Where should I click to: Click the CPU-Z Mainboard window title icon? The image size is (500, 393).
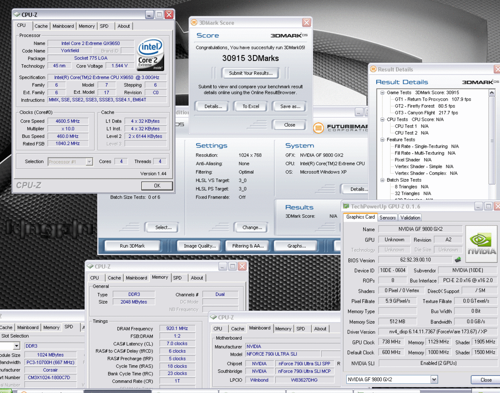(x=214, y=317)
